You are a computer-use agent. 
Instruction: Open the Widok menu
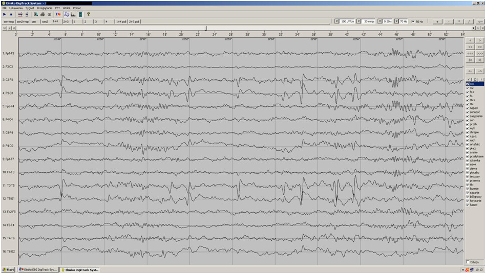[67, 8]
